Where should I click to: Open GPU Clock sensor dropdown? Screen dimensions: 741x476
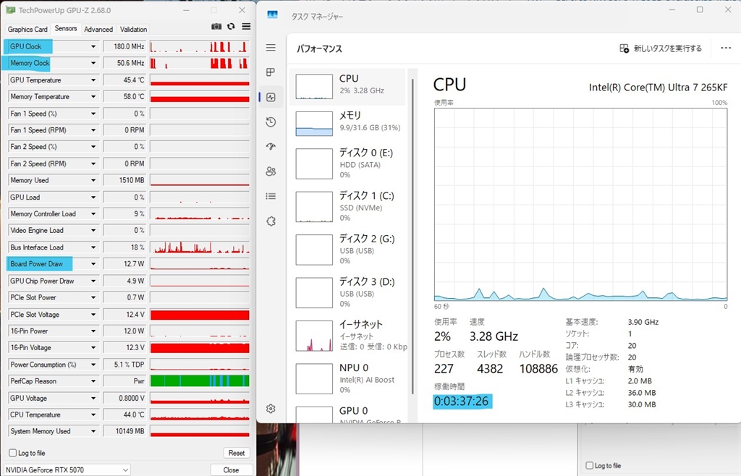click(93, 46)
